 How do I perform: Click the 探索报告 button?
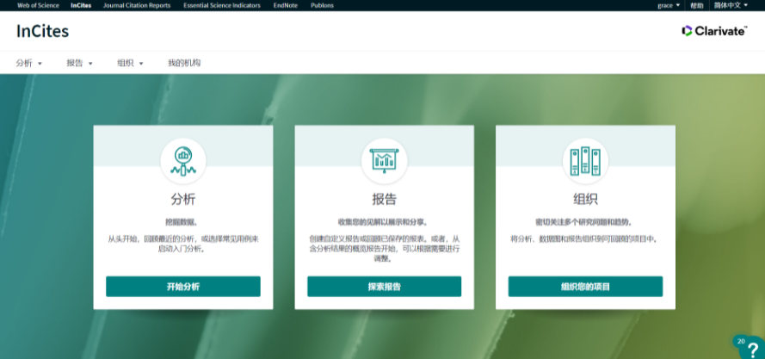pyautogui.click(x=384, y=287)
